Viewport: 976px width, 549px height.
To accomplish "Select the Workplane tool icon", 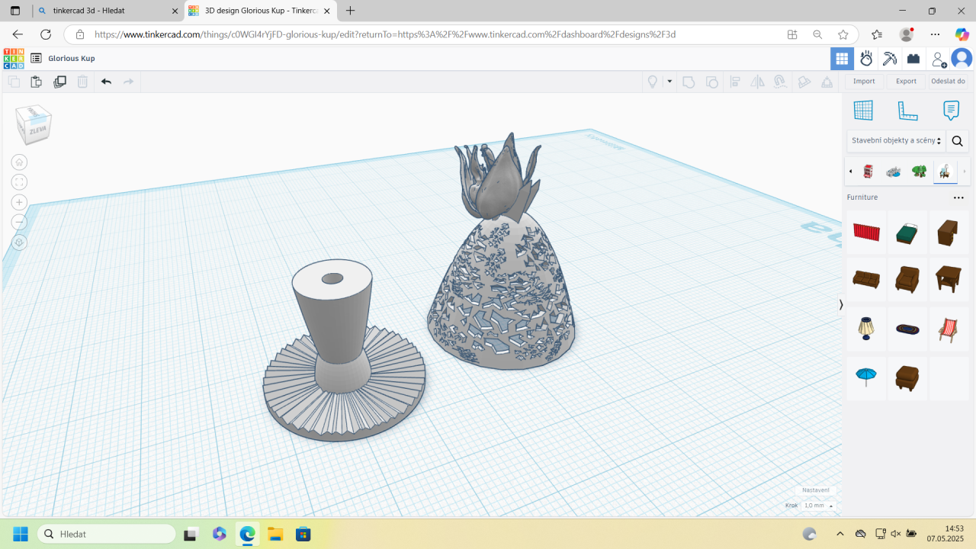I will pyautogui.click(x=863, y=111).
